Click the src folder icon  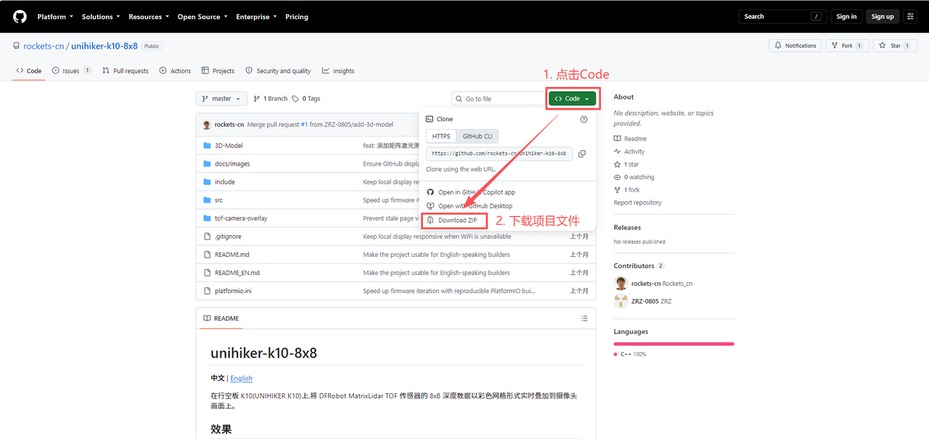[208, 200]
